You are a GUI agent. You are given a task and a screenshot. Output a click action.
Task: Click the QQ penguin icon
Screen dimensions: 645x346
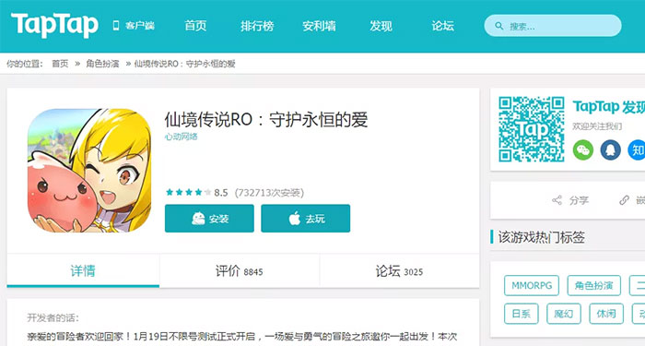point(610,149)
